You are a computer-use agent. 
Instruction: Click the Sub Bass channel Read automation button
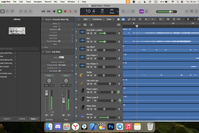pos(49,76)
